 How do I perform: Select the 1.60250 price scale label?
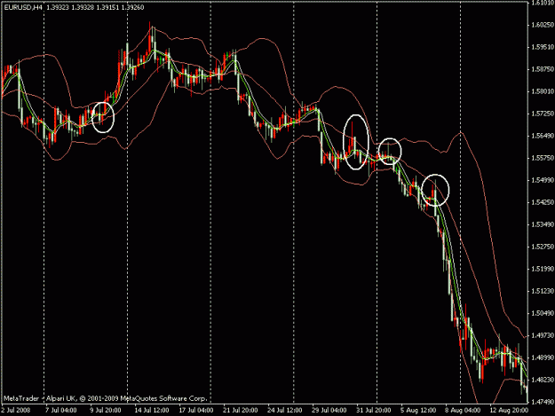[543, 25]
